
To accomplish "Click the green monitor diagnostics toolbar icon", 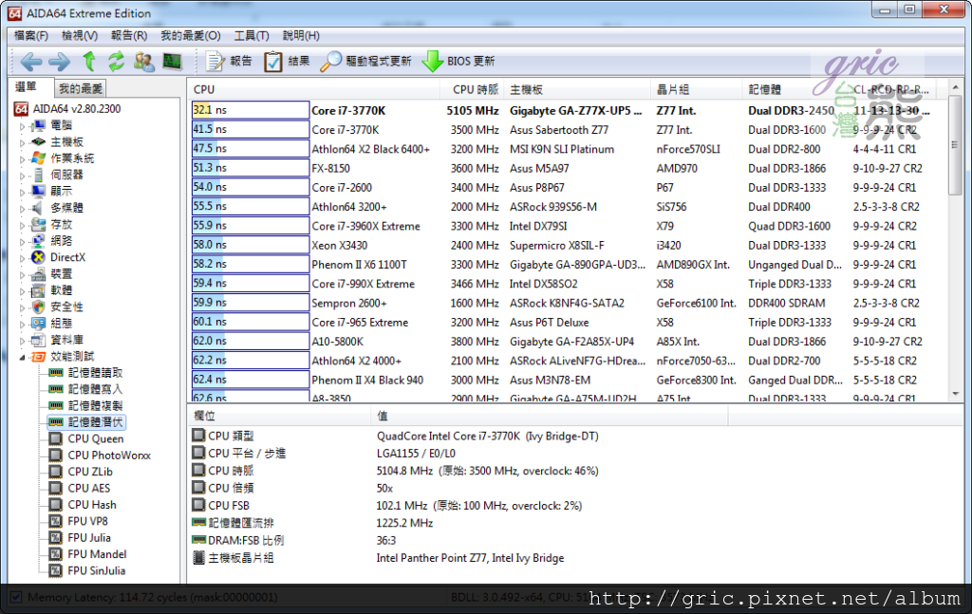I will [172, 62].
